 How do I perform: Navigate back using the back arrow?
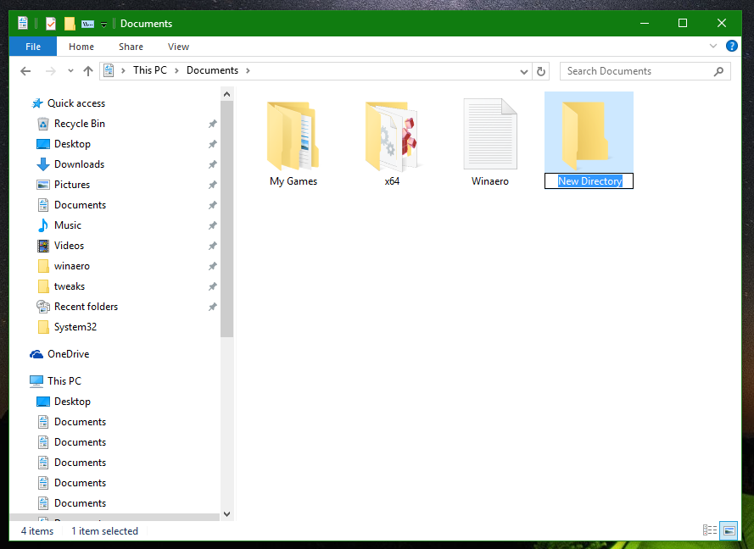25,71
